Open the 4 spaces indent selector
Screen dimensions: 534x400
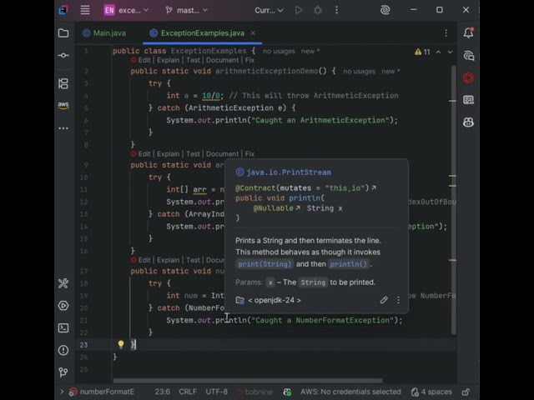pos(431,392)
